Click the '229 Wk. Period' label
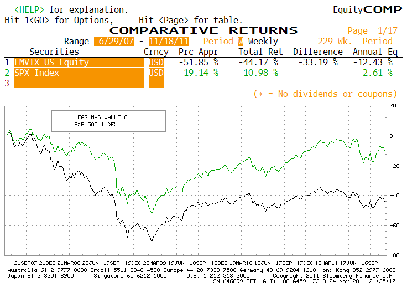This screenshot has height=292, width=407. pos(355,42)
